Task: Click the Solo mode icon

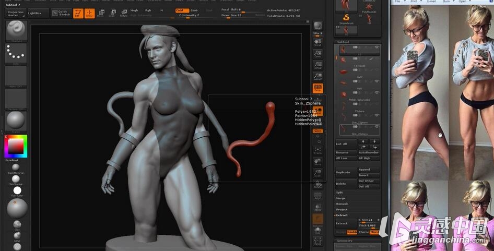Action: (x=317, y=231)
